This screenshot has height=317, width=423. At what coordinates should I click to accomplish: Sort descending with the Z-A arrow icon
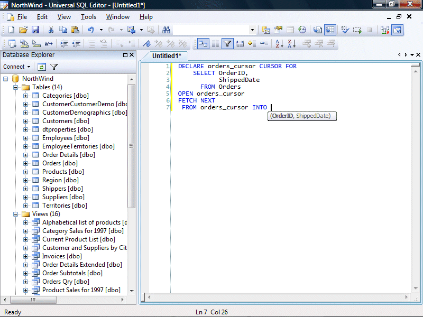pos(292,43)
